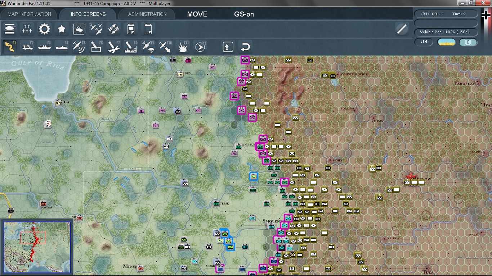Select the green infantry unit at Vitebsk
Screen dimensions: 492x276
coord(216,204)
